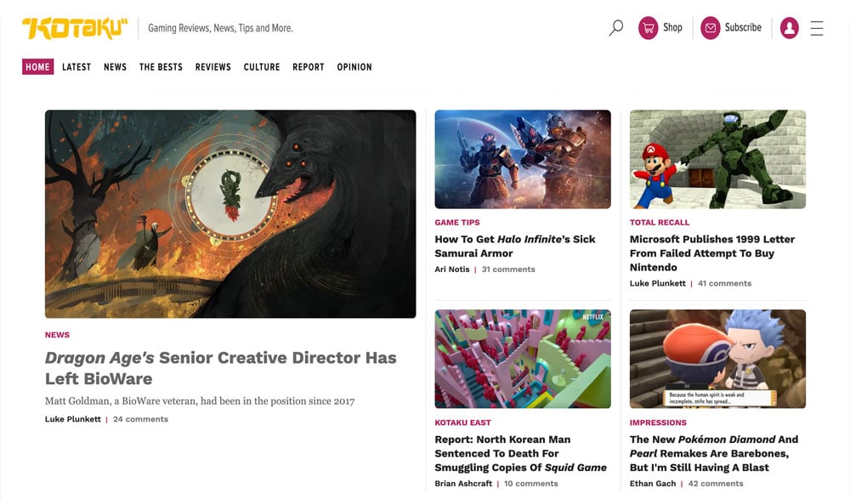Open the Halo Infinite Samurai Armor article

coord(515,247)
